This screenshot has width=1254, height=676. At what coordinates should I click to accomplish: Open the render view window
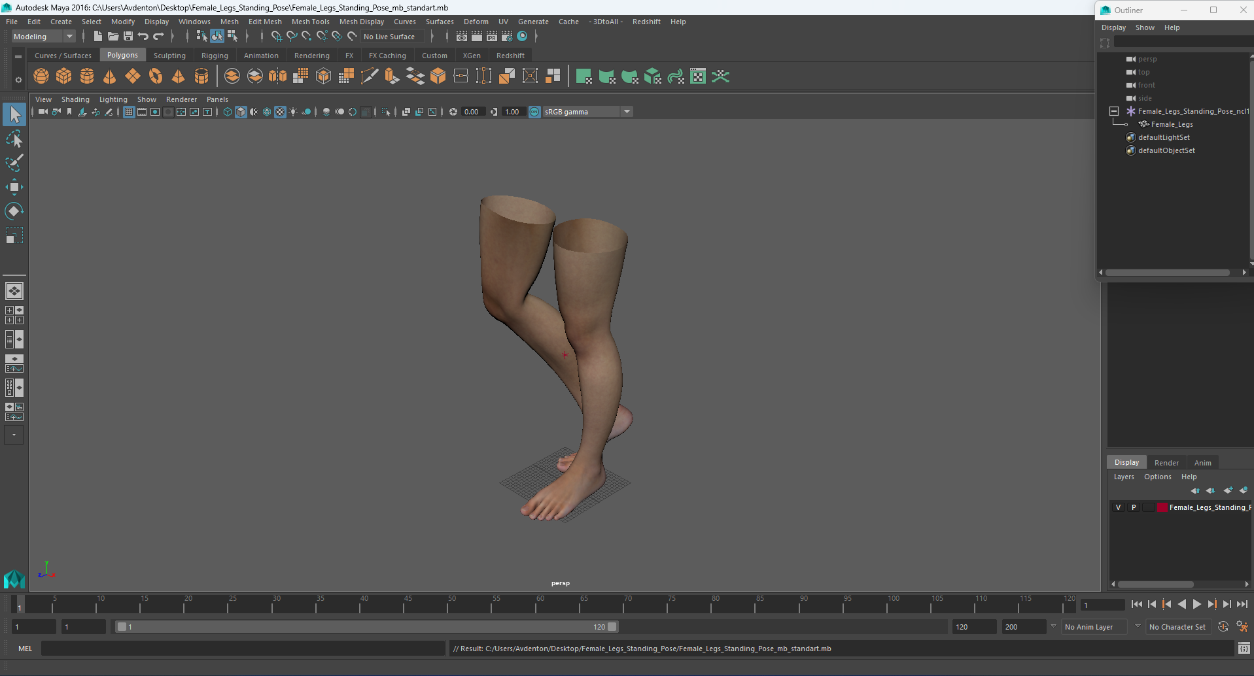[x=462, y=37]
